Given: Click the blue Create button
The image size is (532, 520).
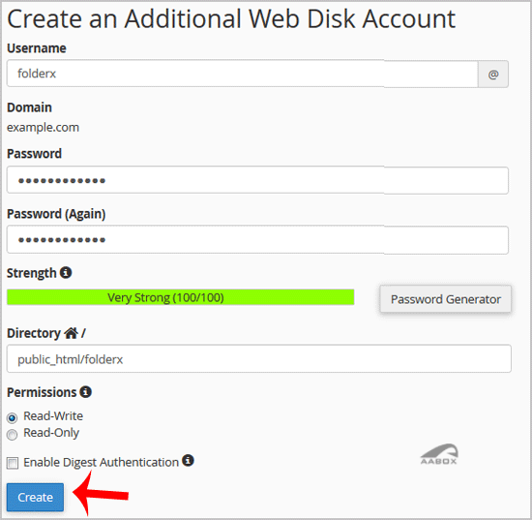Looking at the screenshot, I should [35, 497].
